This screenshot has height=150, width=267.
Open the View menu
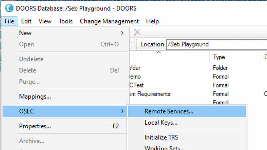click(x=45, y=21)
